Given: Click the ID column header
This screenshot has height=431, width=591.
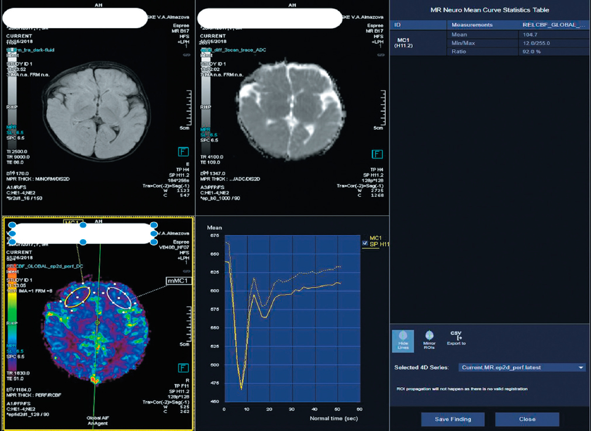Looking at the screenshot, I should (x=398, y=25).
